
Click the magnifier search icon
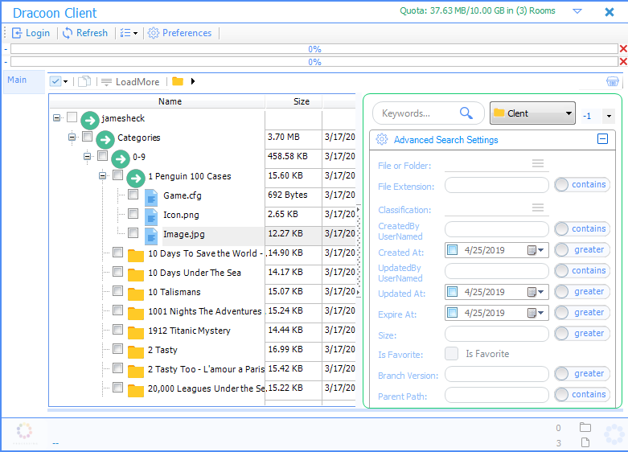[466, 113]
